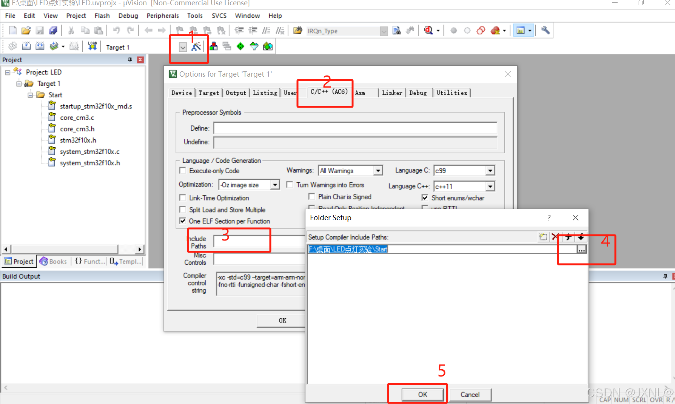This screenshot has width=675, height=404.
Task: Collapse the Target 1 tree node
Action: [x=19, y=83]
